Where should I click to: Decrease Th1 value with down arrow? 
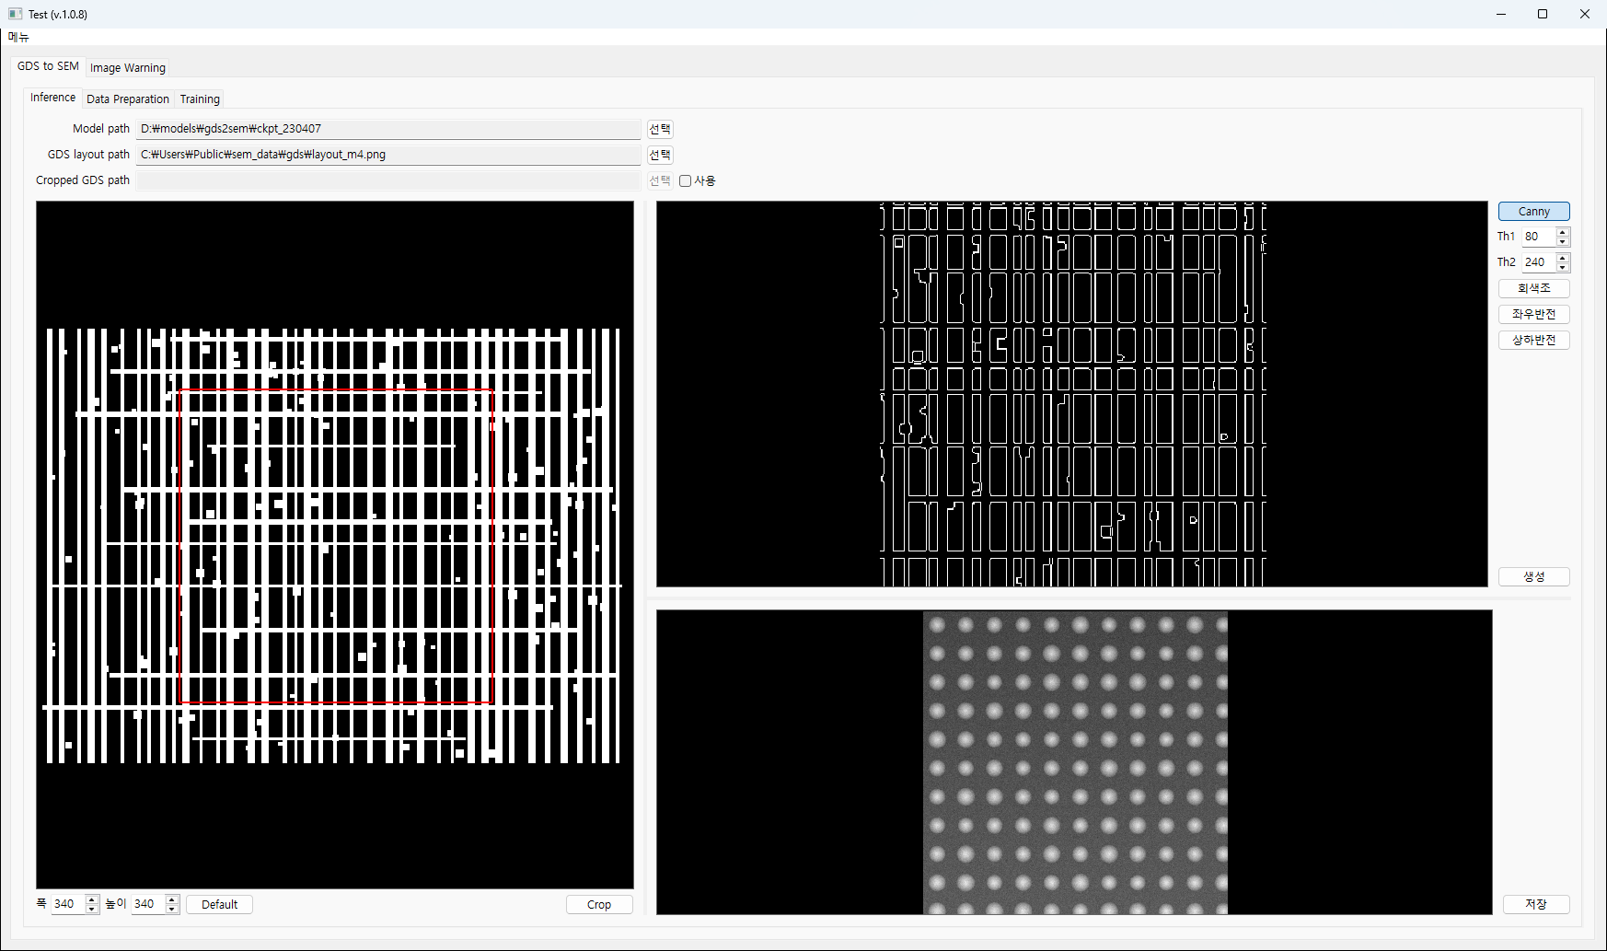1563,241
